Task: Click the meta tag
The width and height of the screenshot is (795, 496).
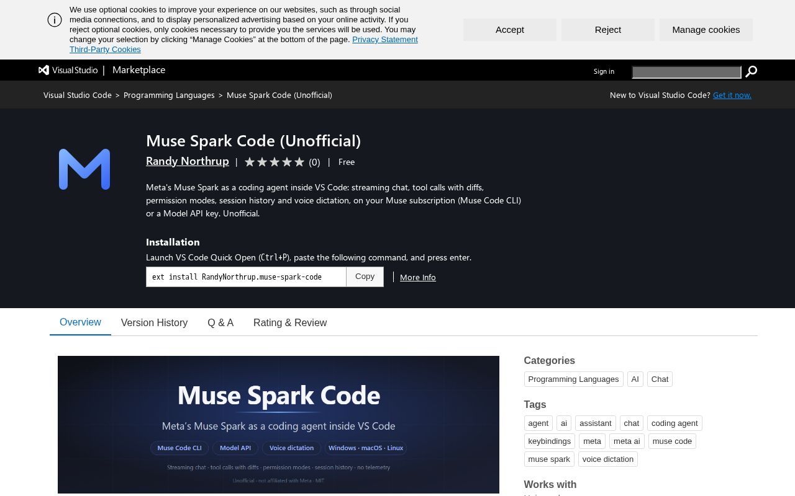Action: 593,441
